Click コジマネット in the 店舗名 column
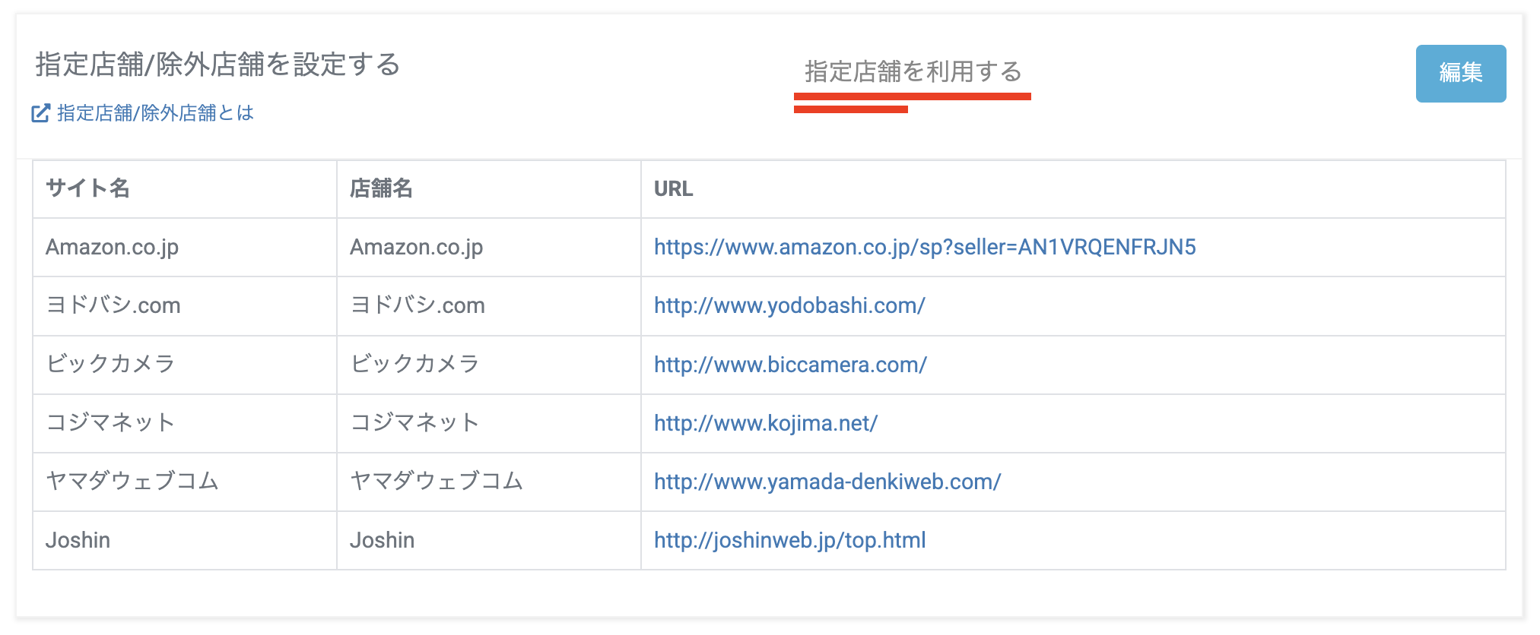The height and width of the screenshot is (635, 1540). point(414,423)
